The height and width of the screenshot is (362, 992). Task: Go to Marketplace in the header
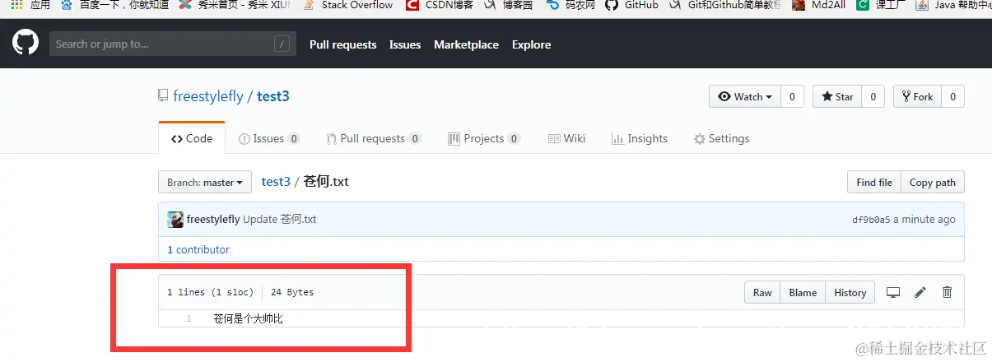(x=467, y=44)
